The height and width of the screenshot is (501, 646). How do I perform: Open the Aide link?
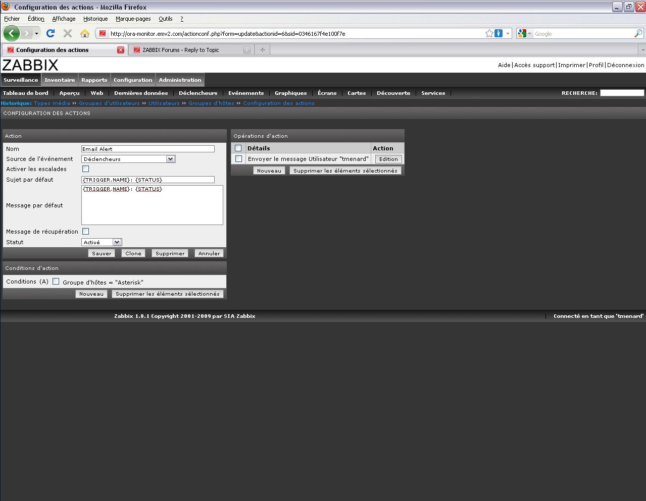click(x=504, y=65)
